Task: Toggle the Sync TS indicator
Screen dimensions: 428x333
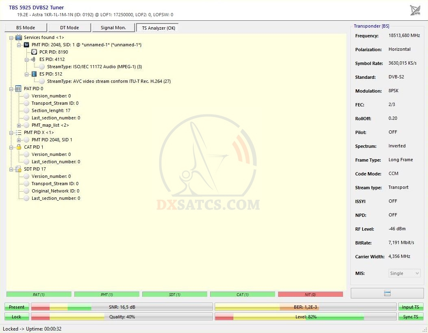Action: pos(411,317)
